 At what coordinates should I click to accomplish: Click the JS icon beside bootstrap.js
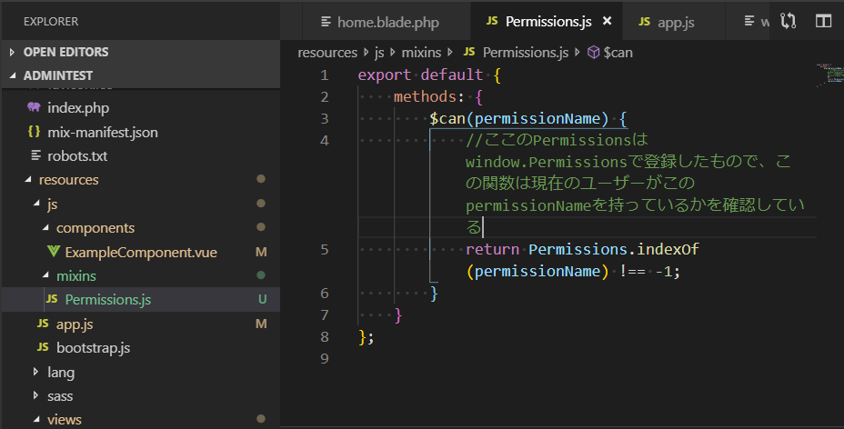43,347
